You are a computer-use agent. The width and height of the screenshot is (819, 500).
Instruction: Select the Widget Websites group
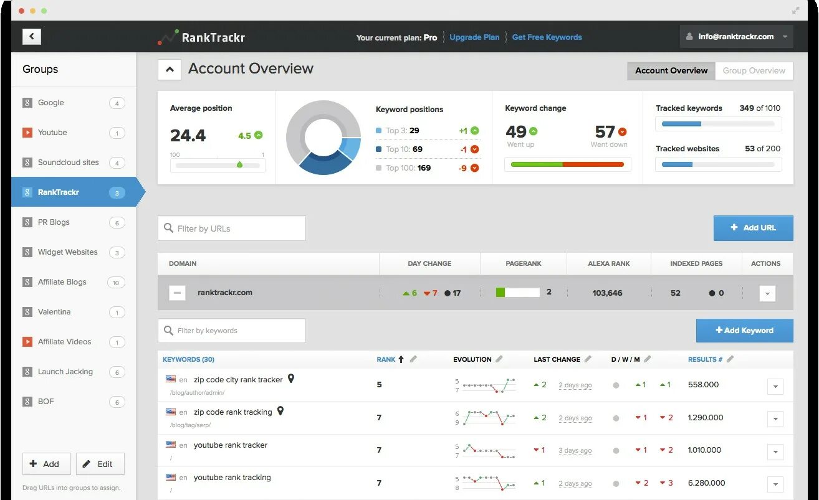tap(74, 252)
